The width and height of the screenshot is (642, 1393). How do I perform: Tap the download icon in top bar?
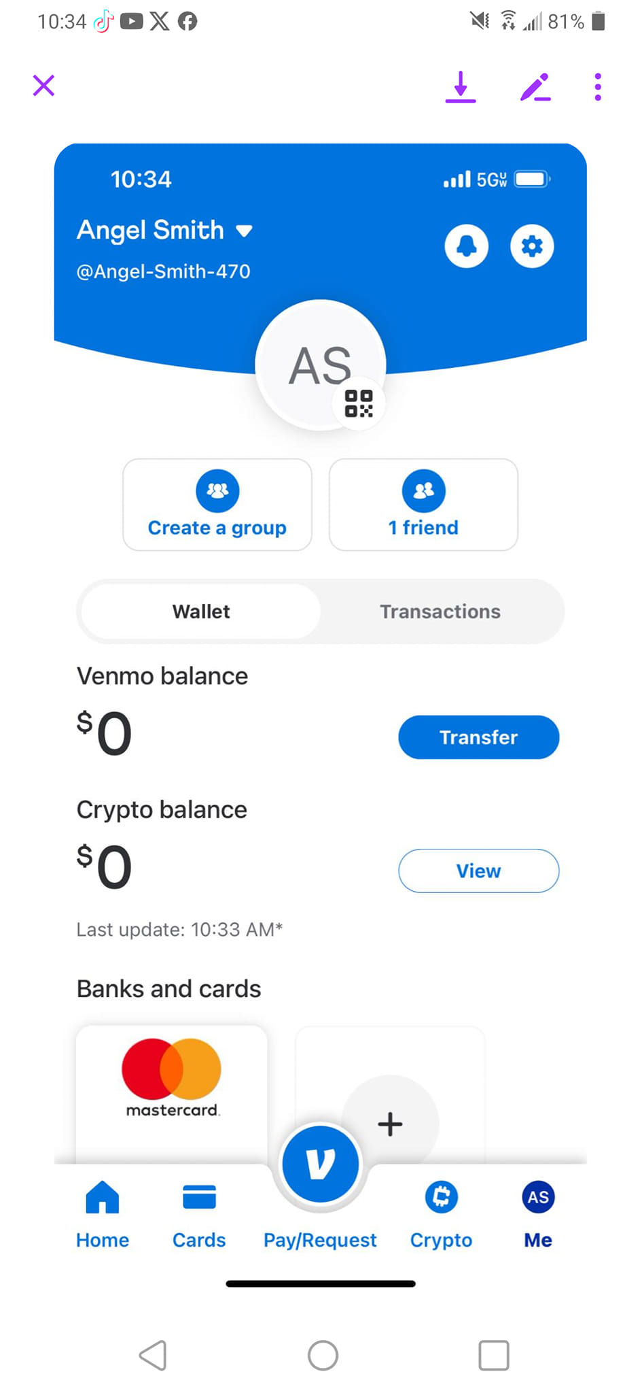tap(461, 87)
